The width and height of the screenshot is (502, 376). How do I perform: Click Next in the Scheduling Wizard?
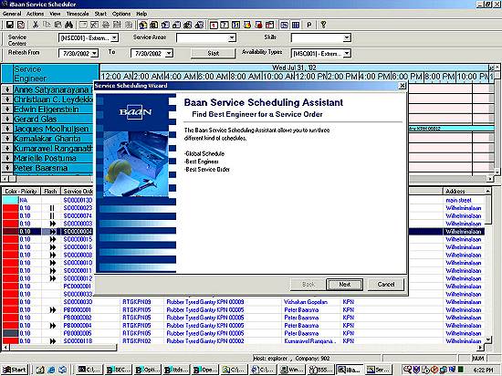pyautogui.click(x=344, y=285)
